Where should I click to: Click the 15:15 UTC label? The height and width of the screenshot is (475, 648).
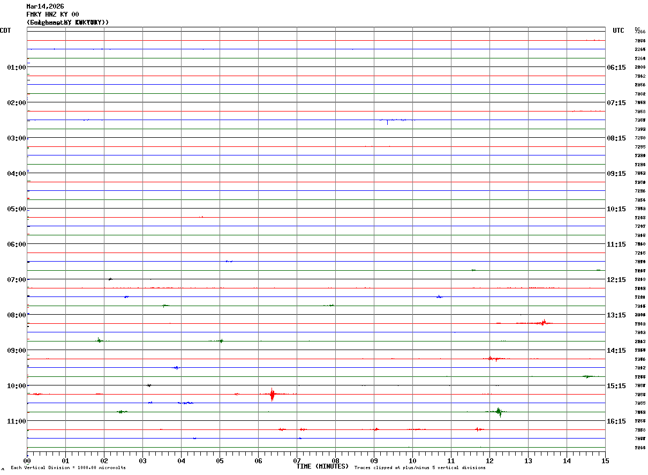[x=617, y=386]
